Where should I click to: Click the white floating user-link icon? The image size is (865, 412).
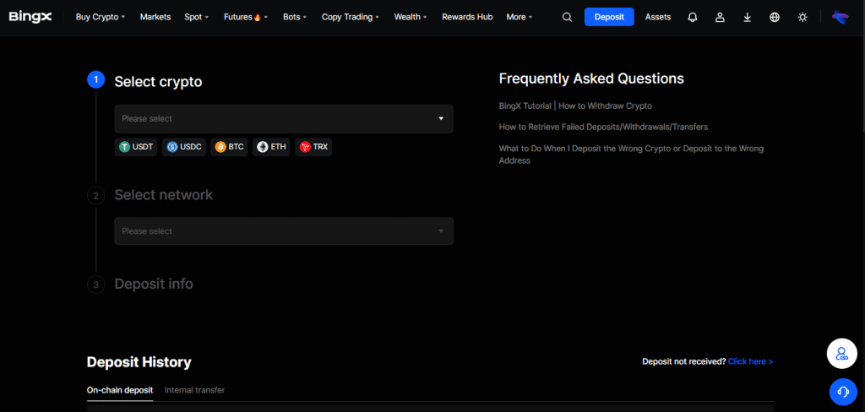(x=842, y=354)
